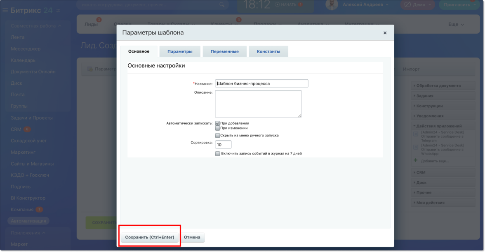Viewport: 485px width, 252px height.
Task: Check Скрыть из меню ручного запуска
Action: [x=218, y=135]
